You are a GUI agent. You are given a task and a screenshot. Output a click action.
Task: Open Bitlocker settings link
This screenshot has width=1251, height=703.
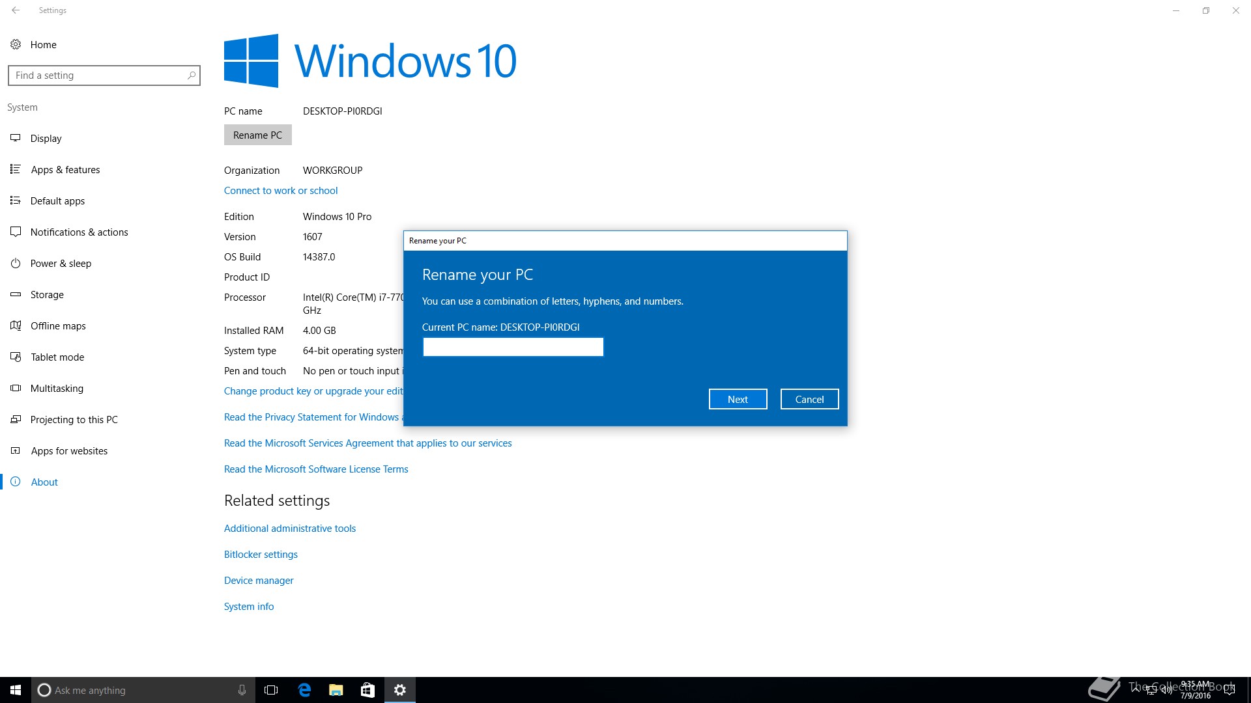tap(261, 554)
